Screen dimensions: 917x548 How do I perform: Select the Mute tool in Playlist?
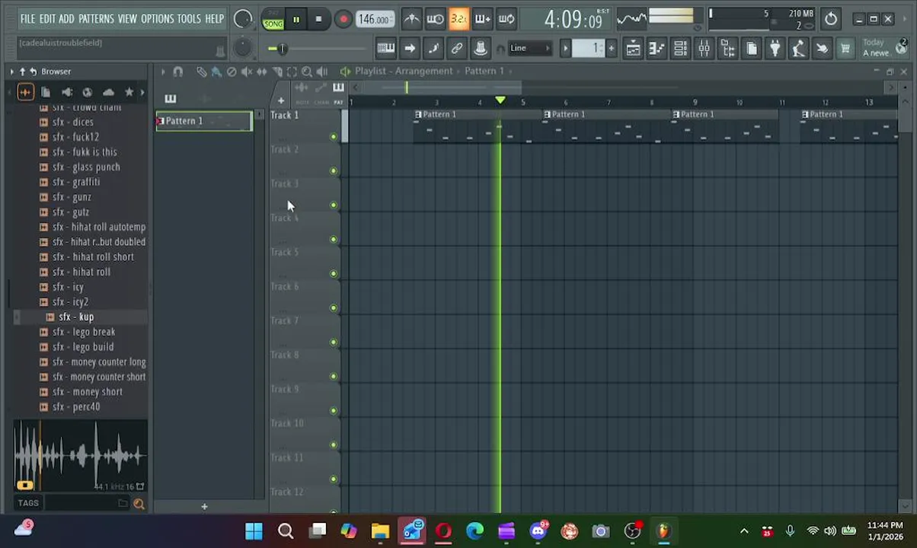pos(247,72)
